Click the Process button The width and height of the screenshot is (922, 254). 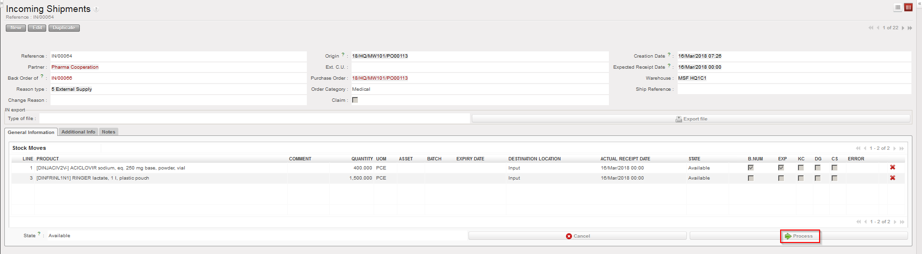coord(799,236)
